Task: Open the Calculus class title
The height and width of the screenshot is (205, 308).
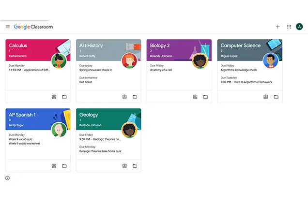Action: 18,45
